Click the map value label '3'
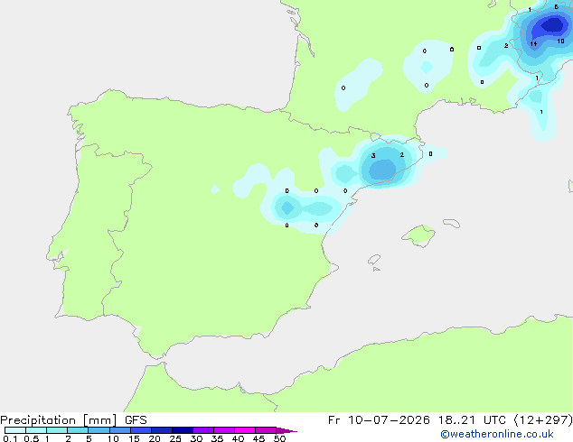This screenshot has height=442, width=573. point(373,156)
